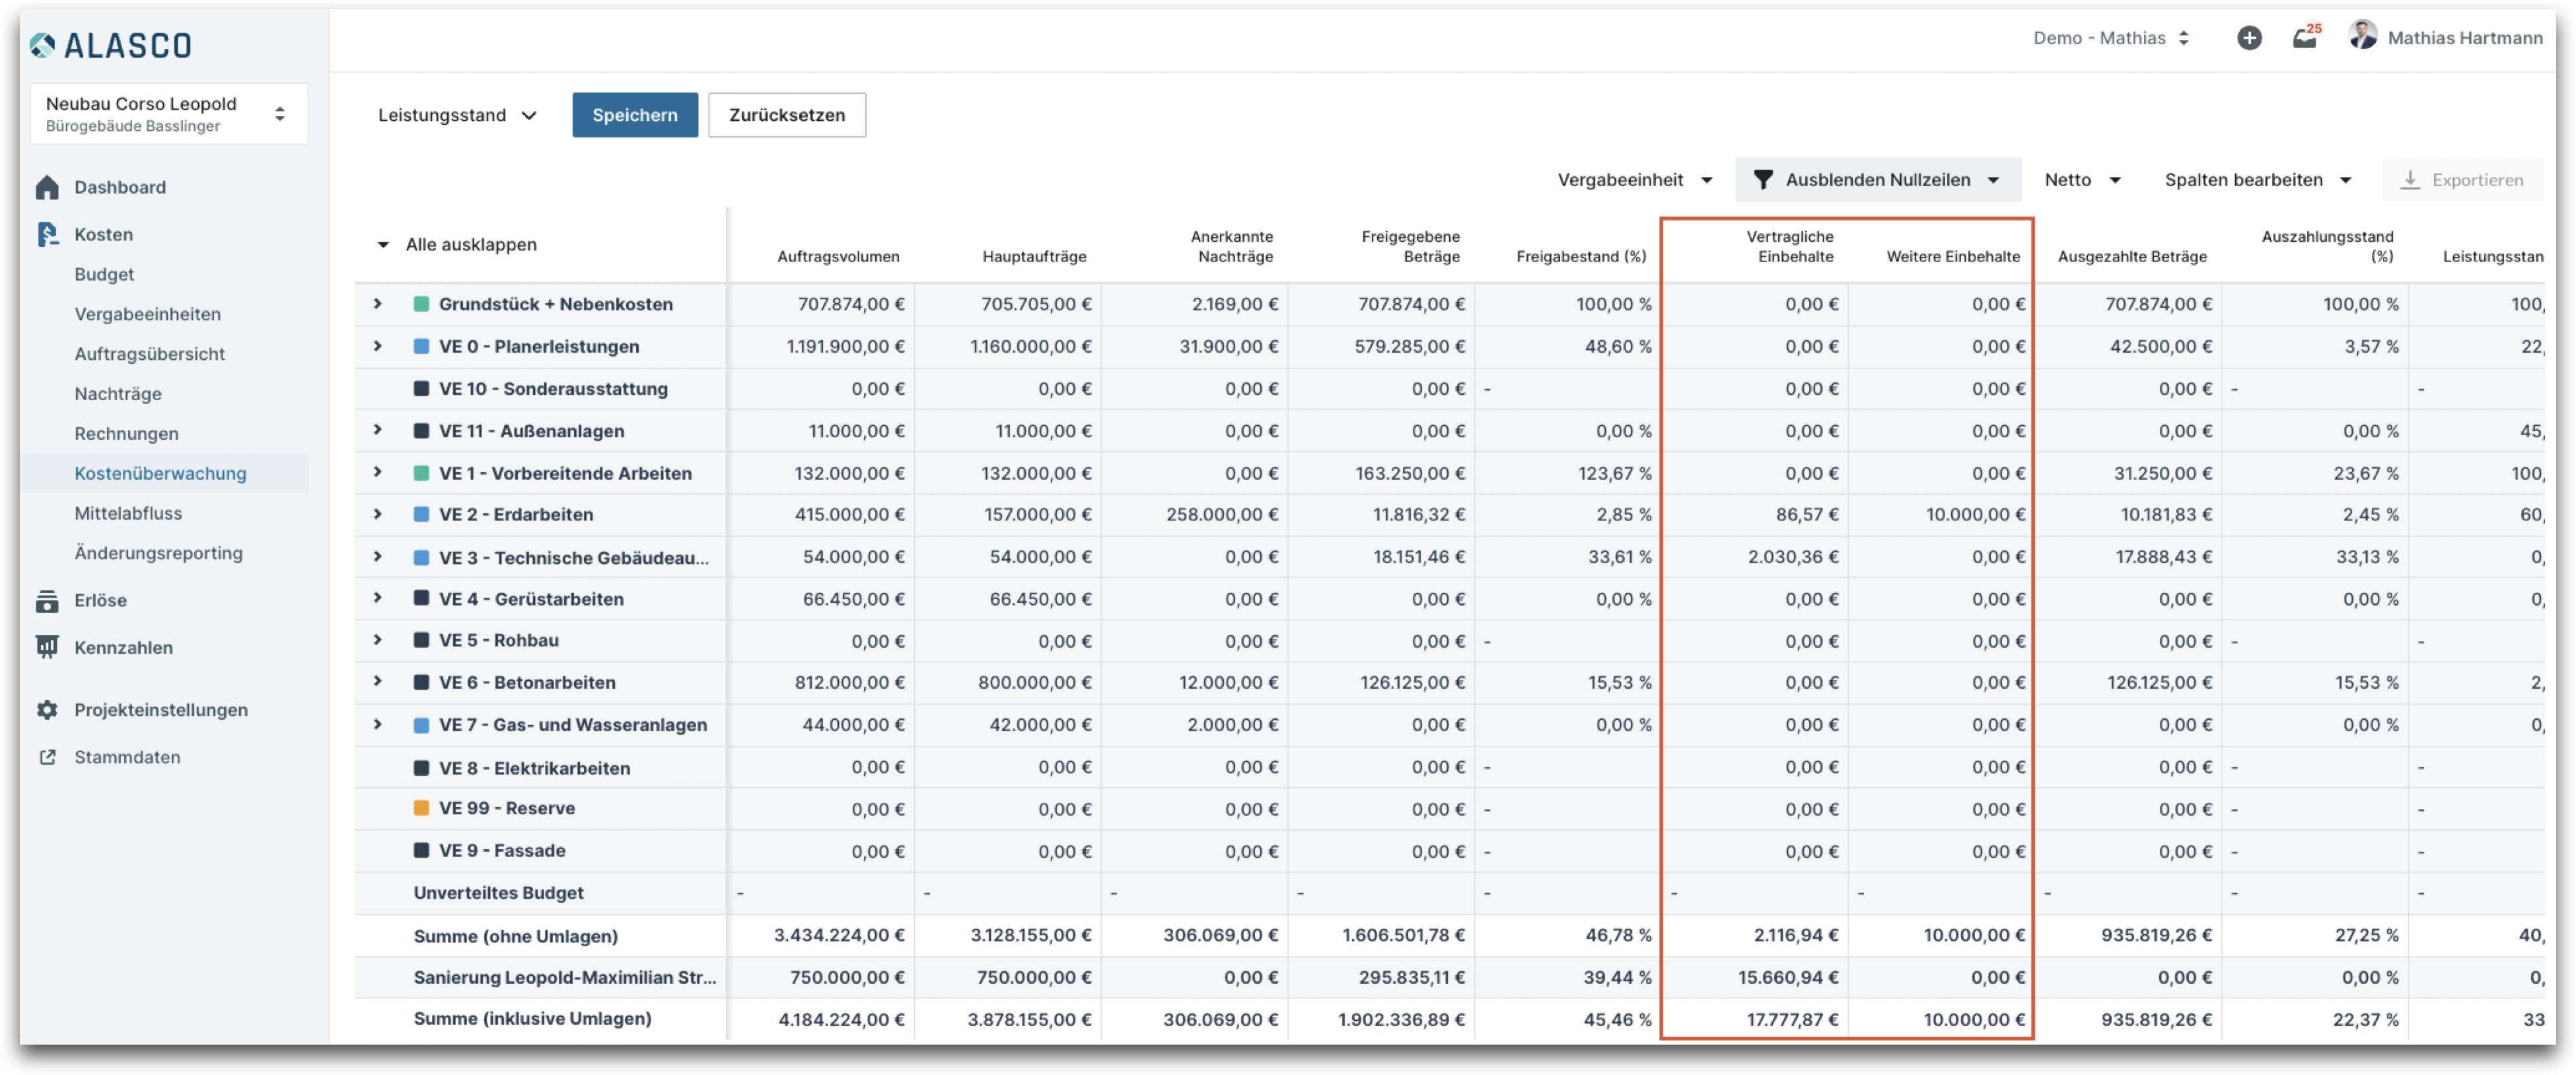Click the blue swatch of VE 0 - Planerleistungen
Viewport: 2576px width, 1075px height.
pos(422,346)
